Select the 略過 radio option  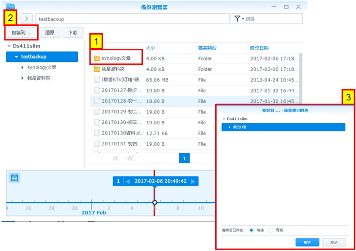(x=251, y=230)
